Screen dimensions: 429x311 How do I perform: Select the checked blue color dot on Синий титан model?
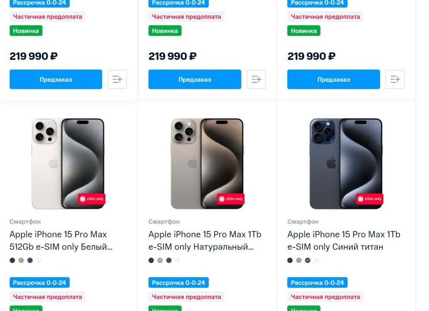(307, 260)
